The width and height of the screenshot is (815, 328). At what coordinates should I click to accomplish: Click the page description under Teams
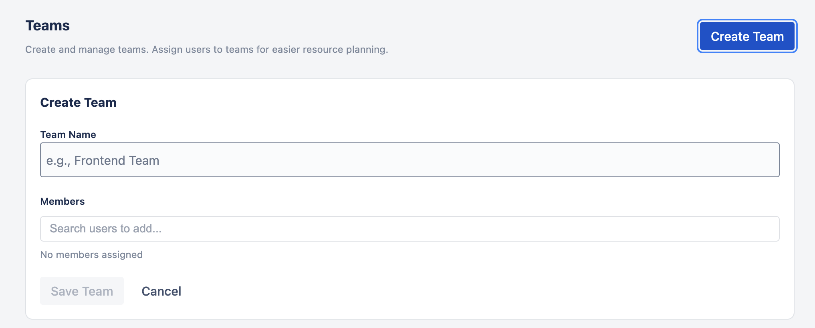coord(207,49)
